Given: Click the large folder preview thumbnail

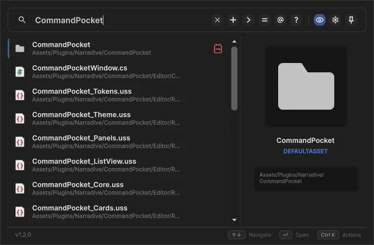Looking at the screenshot, I should [306, 86].
